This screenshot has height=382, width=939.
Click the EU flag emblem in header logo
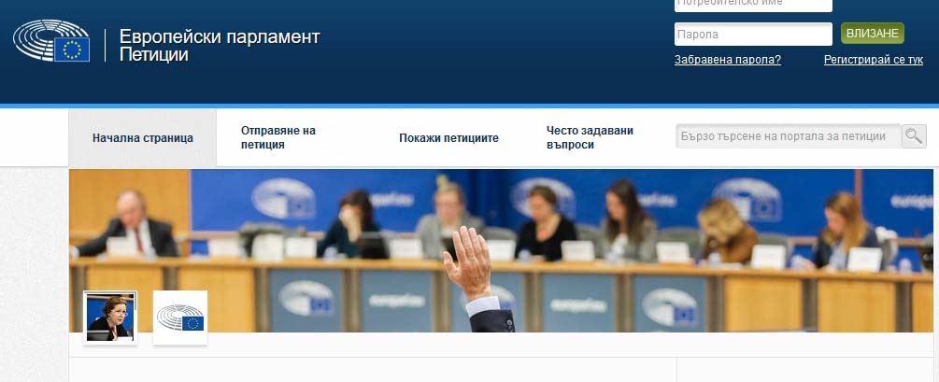[x=72, y=50]
